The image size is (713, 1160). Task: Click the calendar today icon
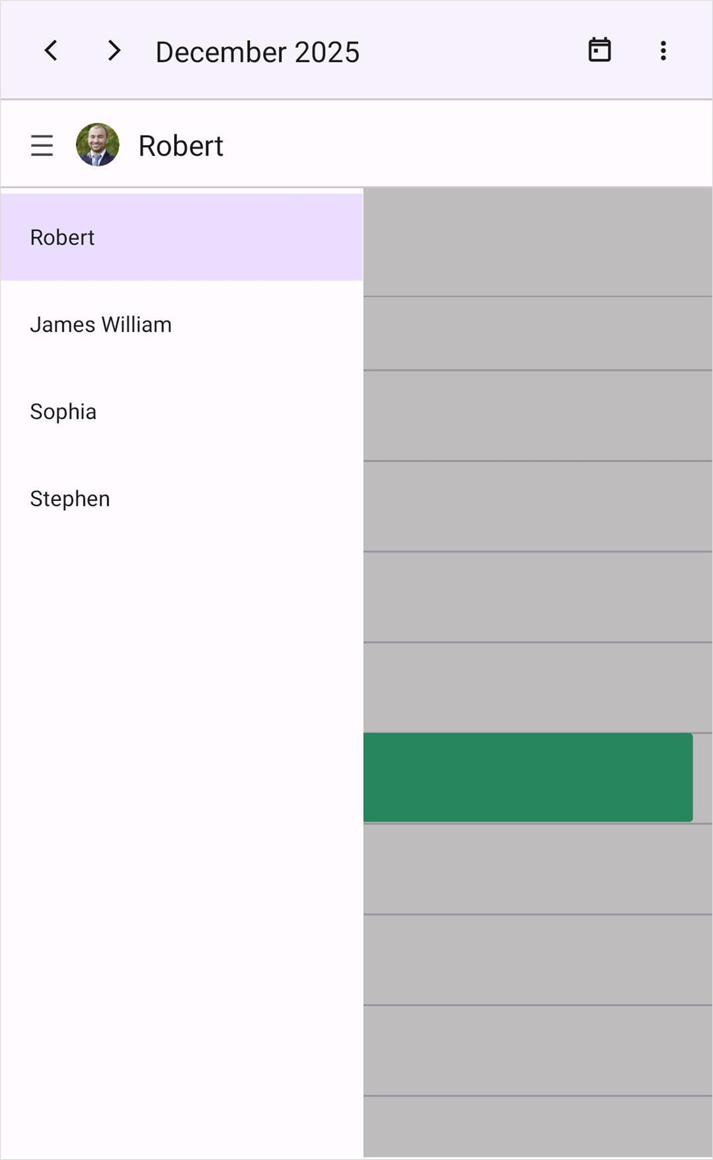point(599,50)
